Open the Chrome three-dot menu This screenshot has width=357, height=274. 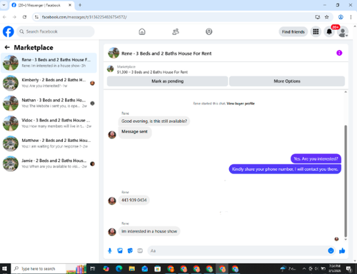tap(351, 17)
